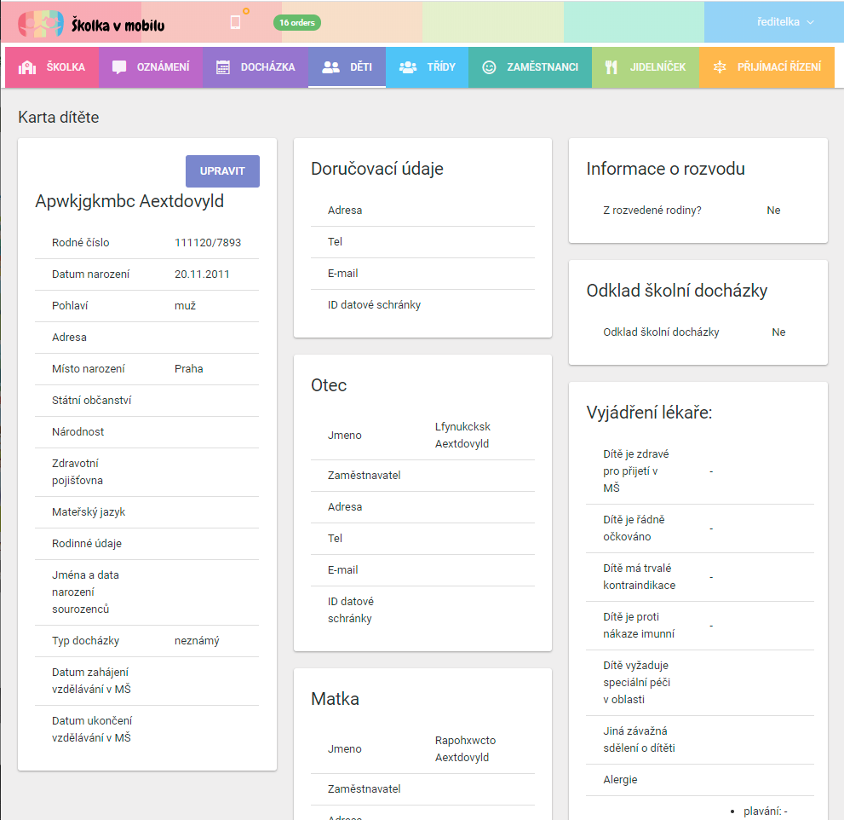Click the group Třídy icon

pos(408,67)
